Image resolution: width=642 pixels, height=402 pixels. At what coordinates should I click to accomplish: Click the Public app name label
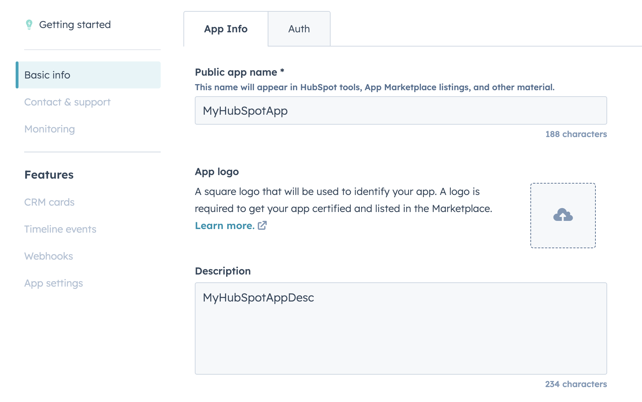coord(236,72)
